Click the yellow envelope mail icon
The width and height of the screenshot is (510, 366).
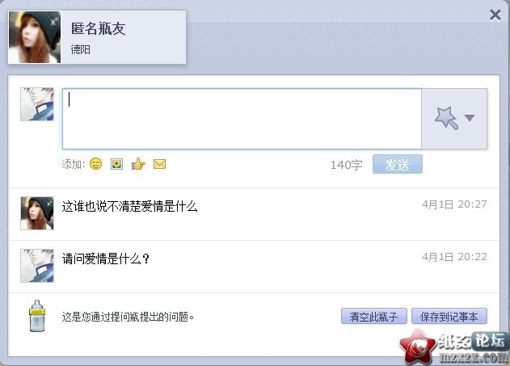pos(160,164)
